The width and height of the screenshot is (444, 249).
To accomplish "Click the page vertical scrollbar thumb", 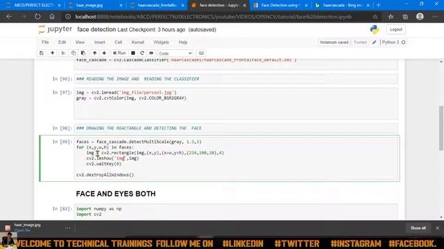I will [x=441, y=128].
